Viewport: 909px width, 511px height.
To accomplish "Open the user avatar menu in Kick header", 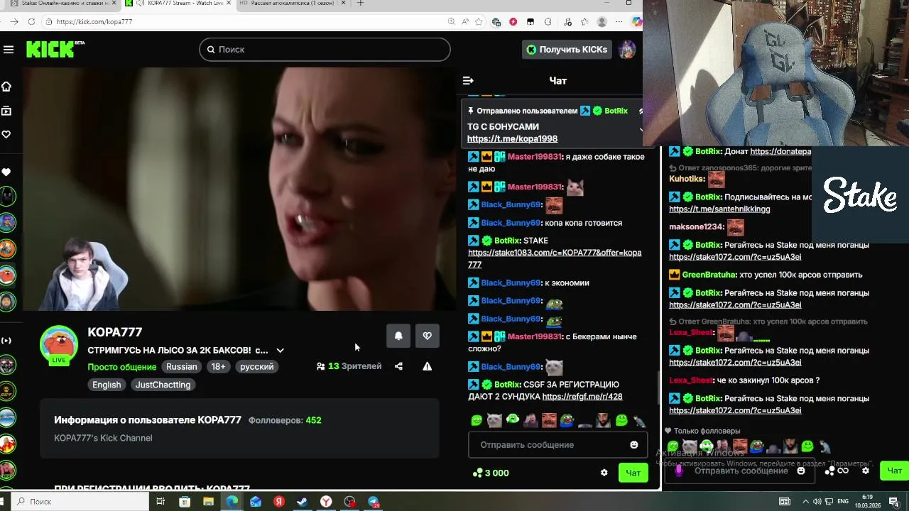I will tap(626, 50).
